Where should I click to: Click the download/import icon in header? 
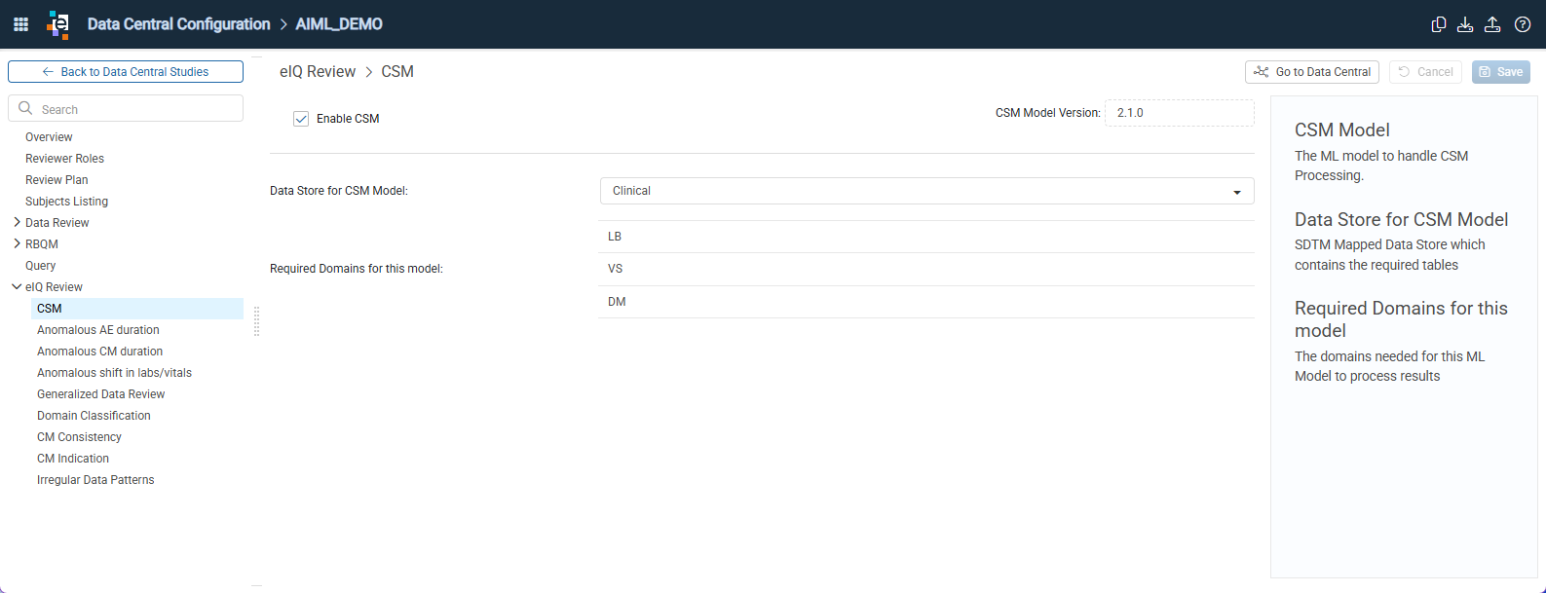[1465, 24]
